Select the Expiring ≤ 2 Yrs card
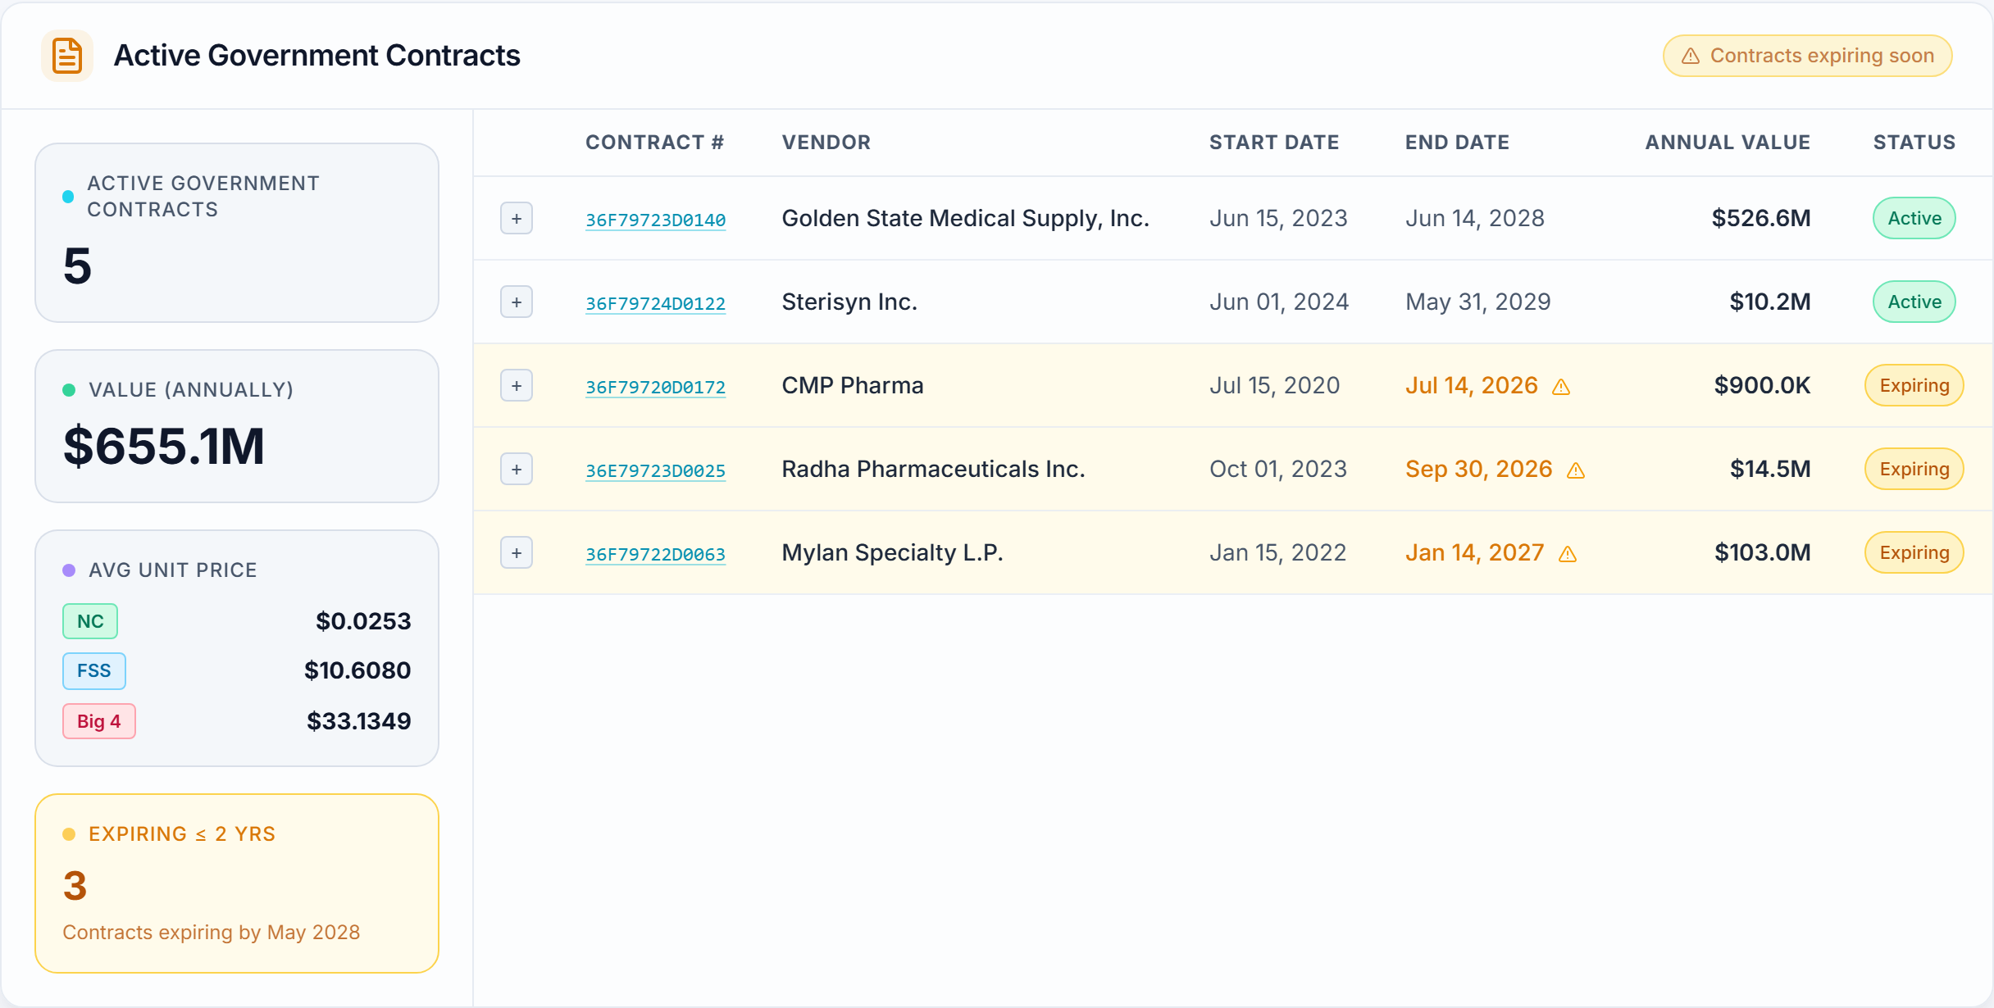The image size is (1994, 1008). pos(237,883)
